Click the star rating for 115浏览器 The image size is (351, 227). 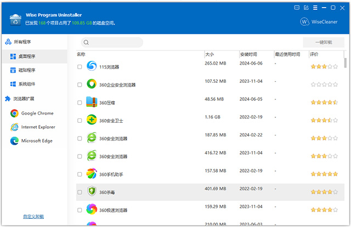pos(324,66)
